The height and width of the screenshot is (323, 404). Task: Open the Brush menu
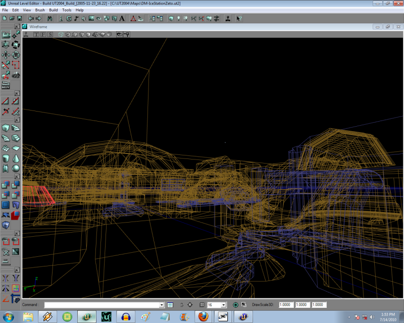click(40, 10)
